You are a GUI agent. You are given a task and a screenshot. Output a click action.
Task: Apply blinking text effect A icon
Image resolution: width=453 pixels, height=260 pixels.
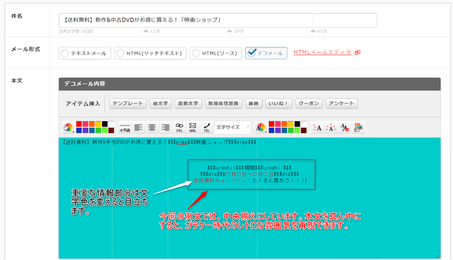coord(331,127)
